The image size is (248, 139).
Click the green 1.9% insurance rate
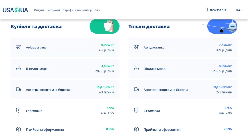(110, 108)
